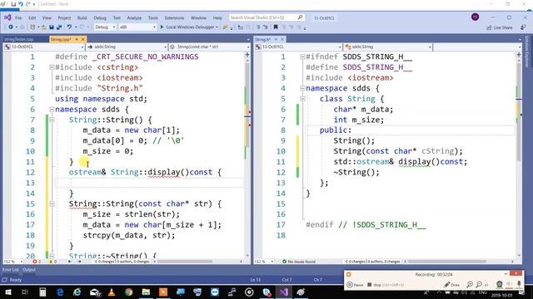Open the Edit menu
533x299 pixels.
tap(32, 17)
